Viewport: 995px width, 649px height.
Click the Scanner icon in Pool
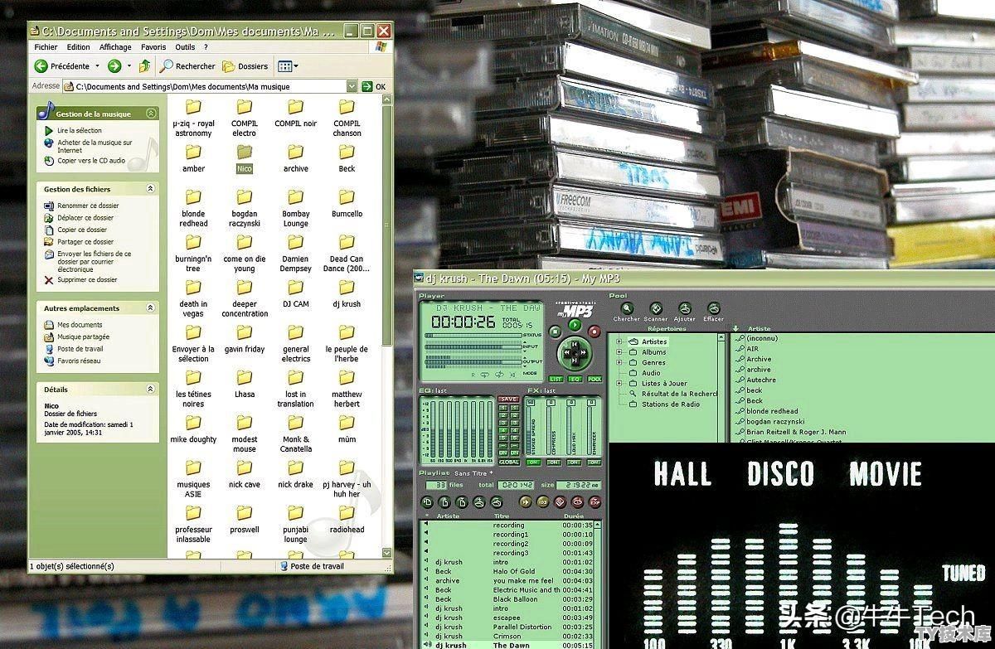[x=656, y=309]
